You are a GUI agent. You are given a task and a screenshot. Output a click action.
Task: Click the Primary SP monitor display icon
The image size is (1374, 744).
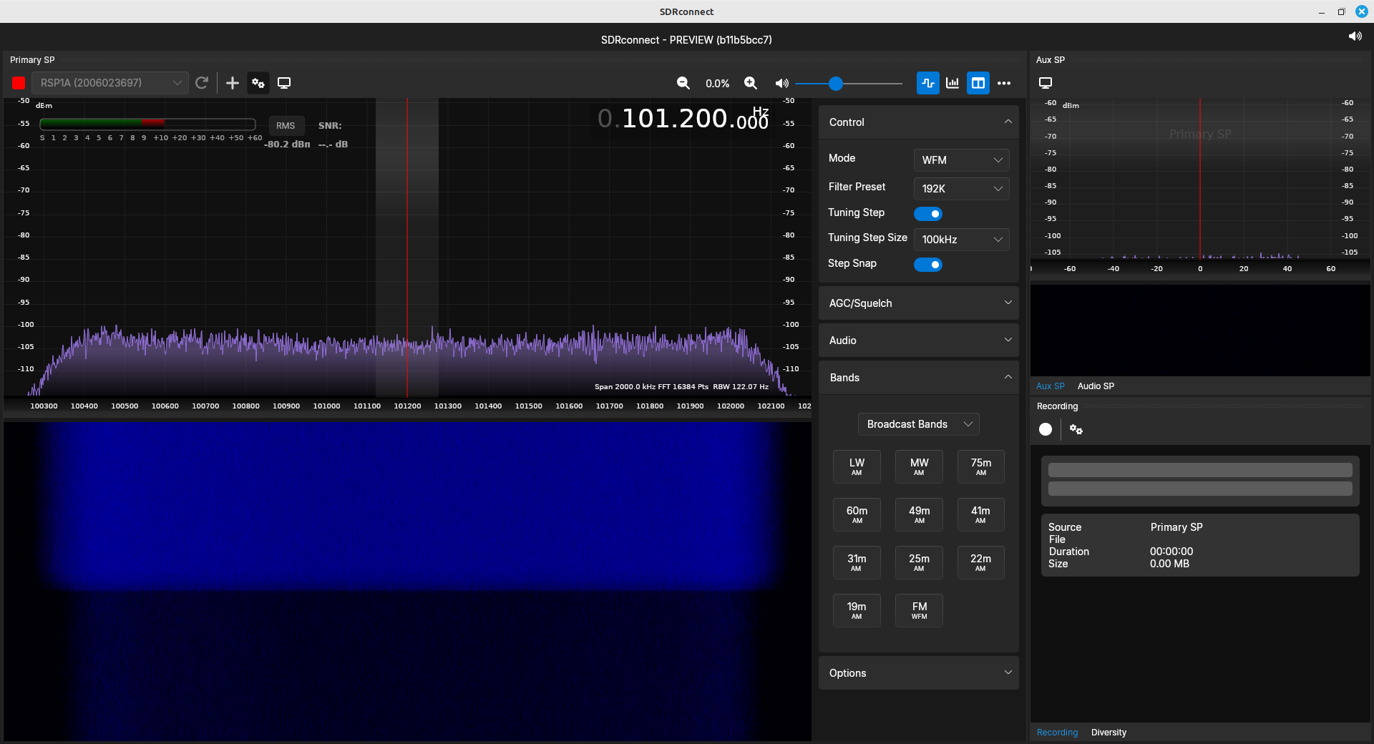click(x=284, y=83)
